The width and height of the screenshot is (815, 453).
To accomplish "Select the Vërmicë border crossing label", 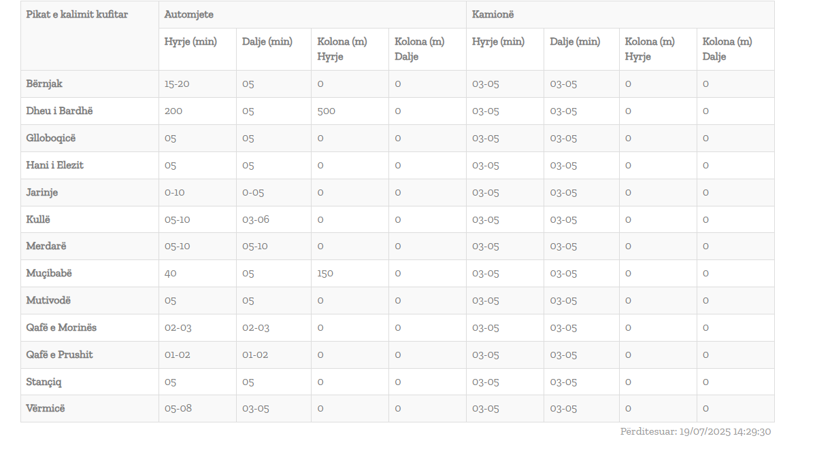I will [x=46, y=408].
